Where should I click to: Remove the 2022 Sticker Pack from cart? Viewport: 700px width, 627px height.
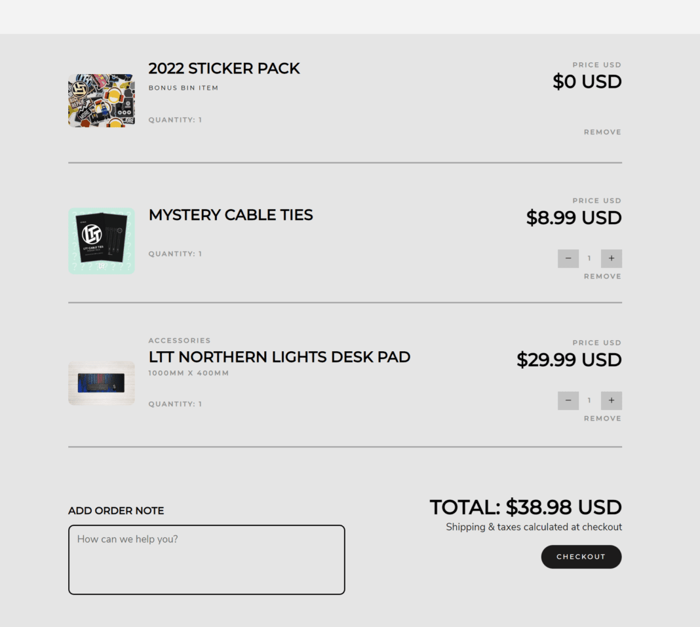602,132
